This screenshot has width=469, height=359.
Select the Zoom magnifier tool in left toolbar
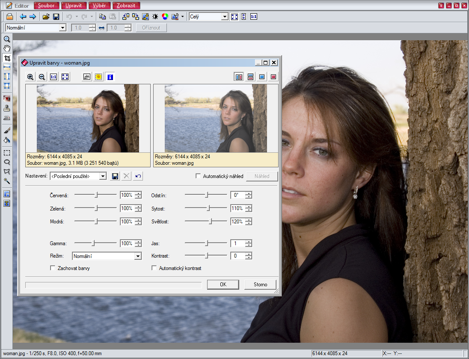pyautogui.click(x=6, y=39)
